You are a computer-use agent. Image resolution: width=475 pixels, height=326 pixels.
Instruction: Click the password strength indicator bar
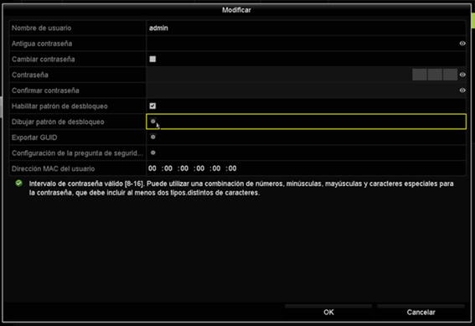435,75
